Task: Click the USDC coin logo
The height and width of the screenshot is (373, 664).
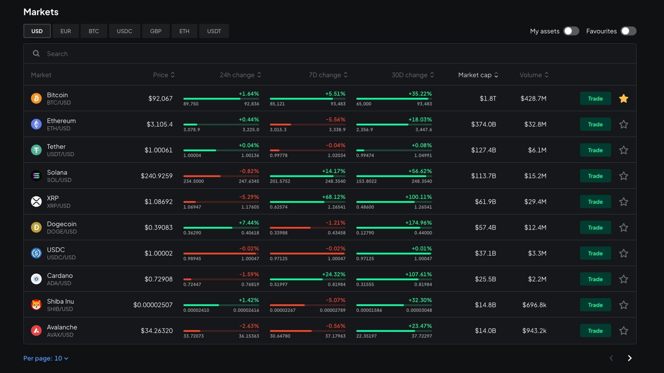Action: [36, 253]
